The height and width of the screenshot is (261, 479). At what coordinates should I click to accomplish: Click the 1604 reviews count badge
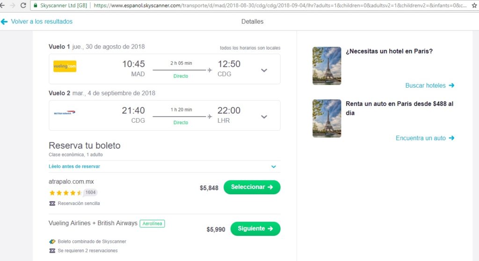pos(90,192)
